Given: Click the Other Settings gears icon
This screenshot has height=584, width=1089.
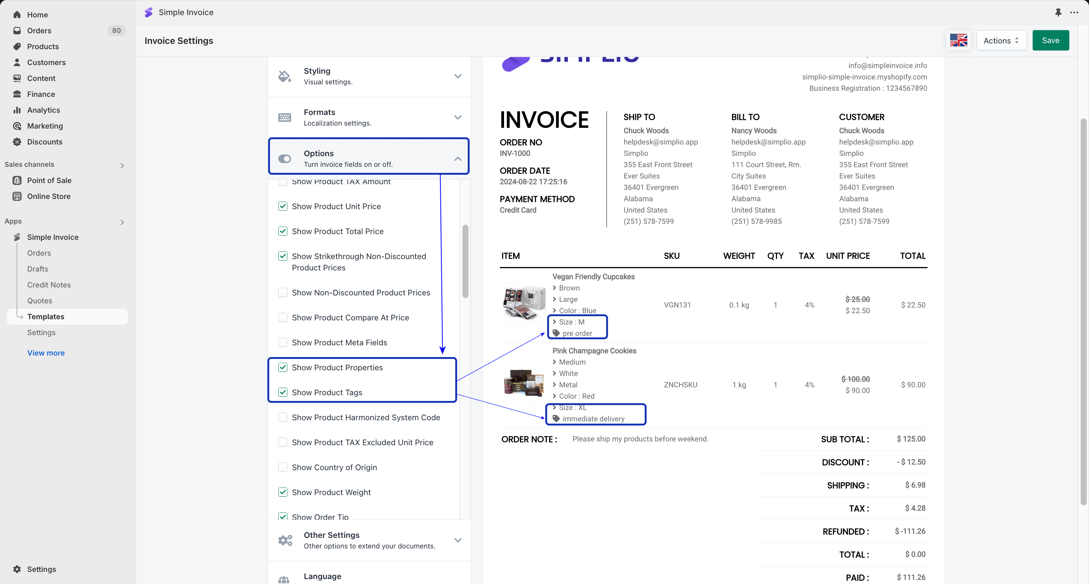Looking at the screenshot, I should click(x=285, y=540).
